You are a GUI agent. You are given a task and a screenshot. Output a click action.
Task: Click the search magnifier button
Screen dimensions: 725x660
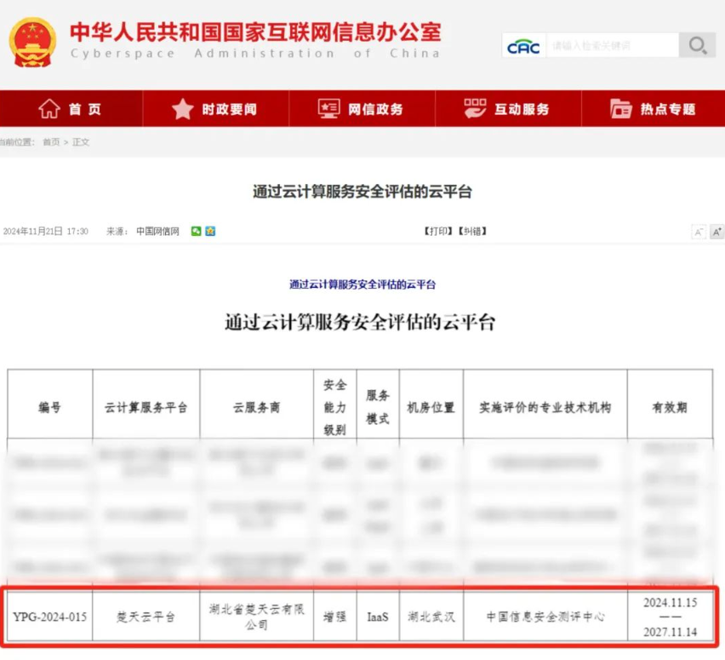pos(697,45)
